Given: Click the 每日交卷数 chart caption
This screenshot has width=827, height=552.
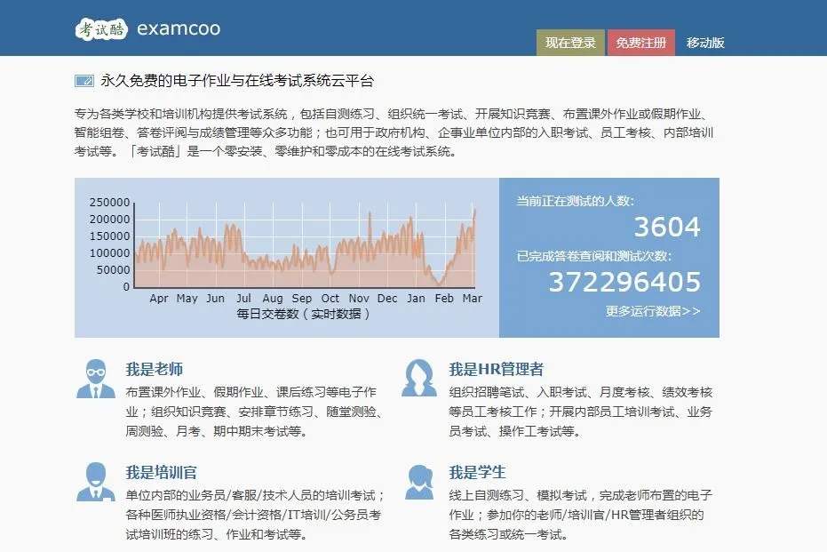Looking at the screenshot, I should tap(303, 312).
